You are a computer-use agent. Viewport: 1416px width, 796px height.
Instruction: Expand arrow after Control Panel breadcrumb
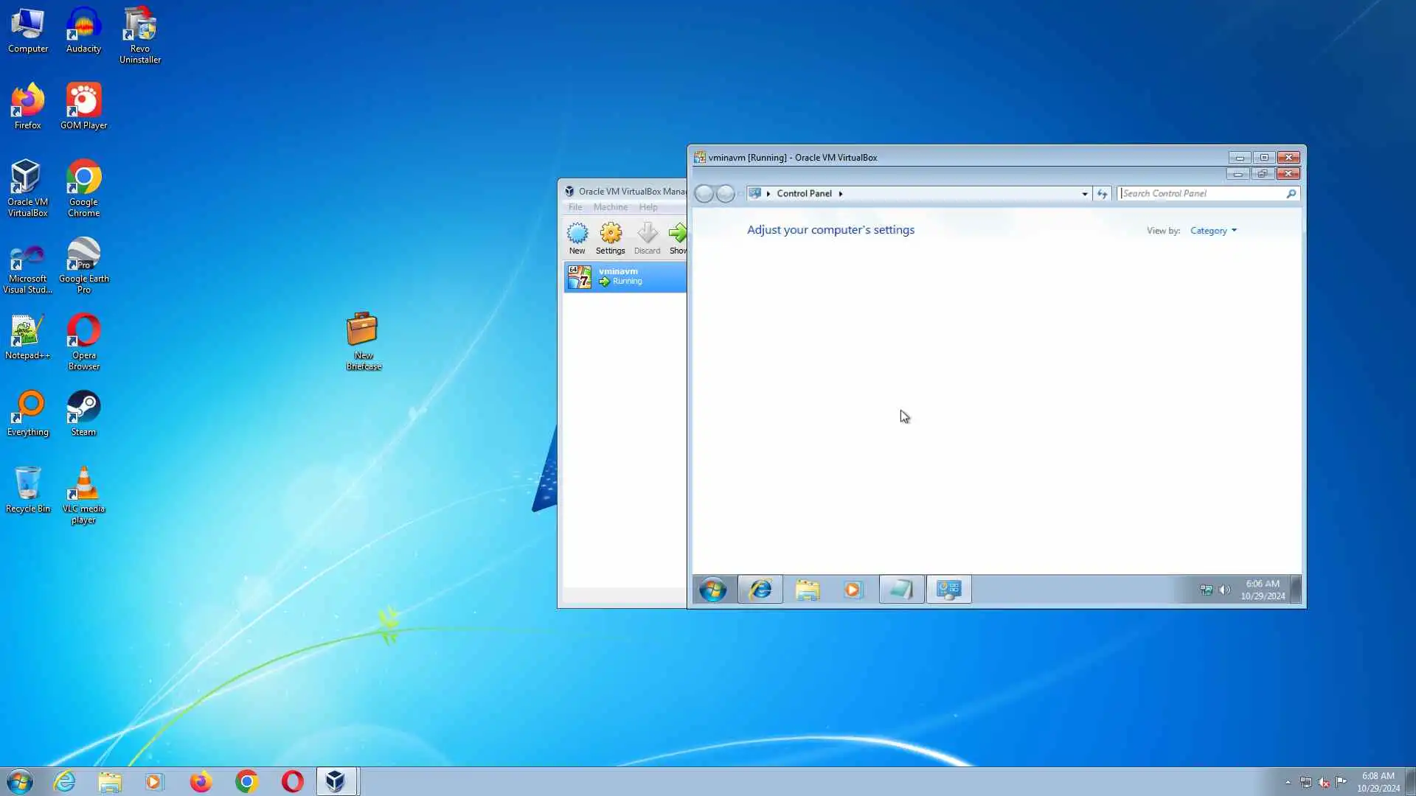(x=840, y=194)
